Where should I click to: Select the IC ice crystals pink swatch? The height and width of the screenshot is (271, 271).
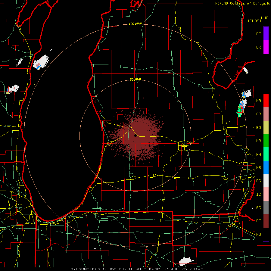pos(266,194)
